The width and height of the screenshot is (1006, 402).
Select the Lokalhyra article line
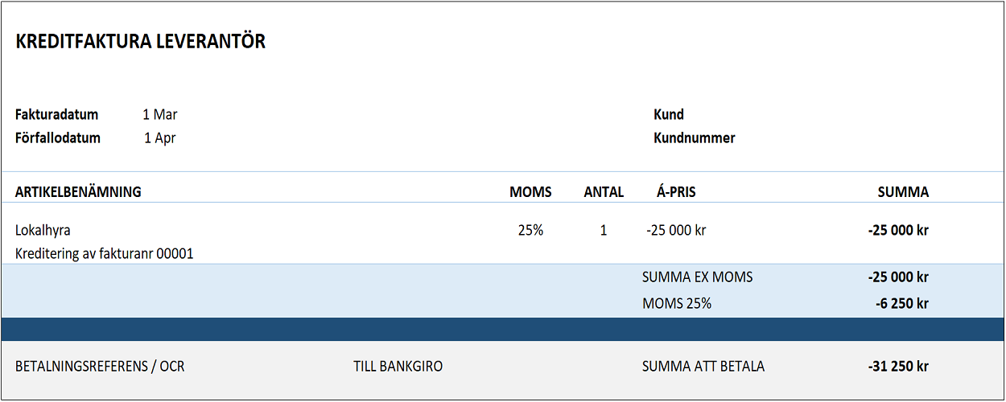[43, 231]
